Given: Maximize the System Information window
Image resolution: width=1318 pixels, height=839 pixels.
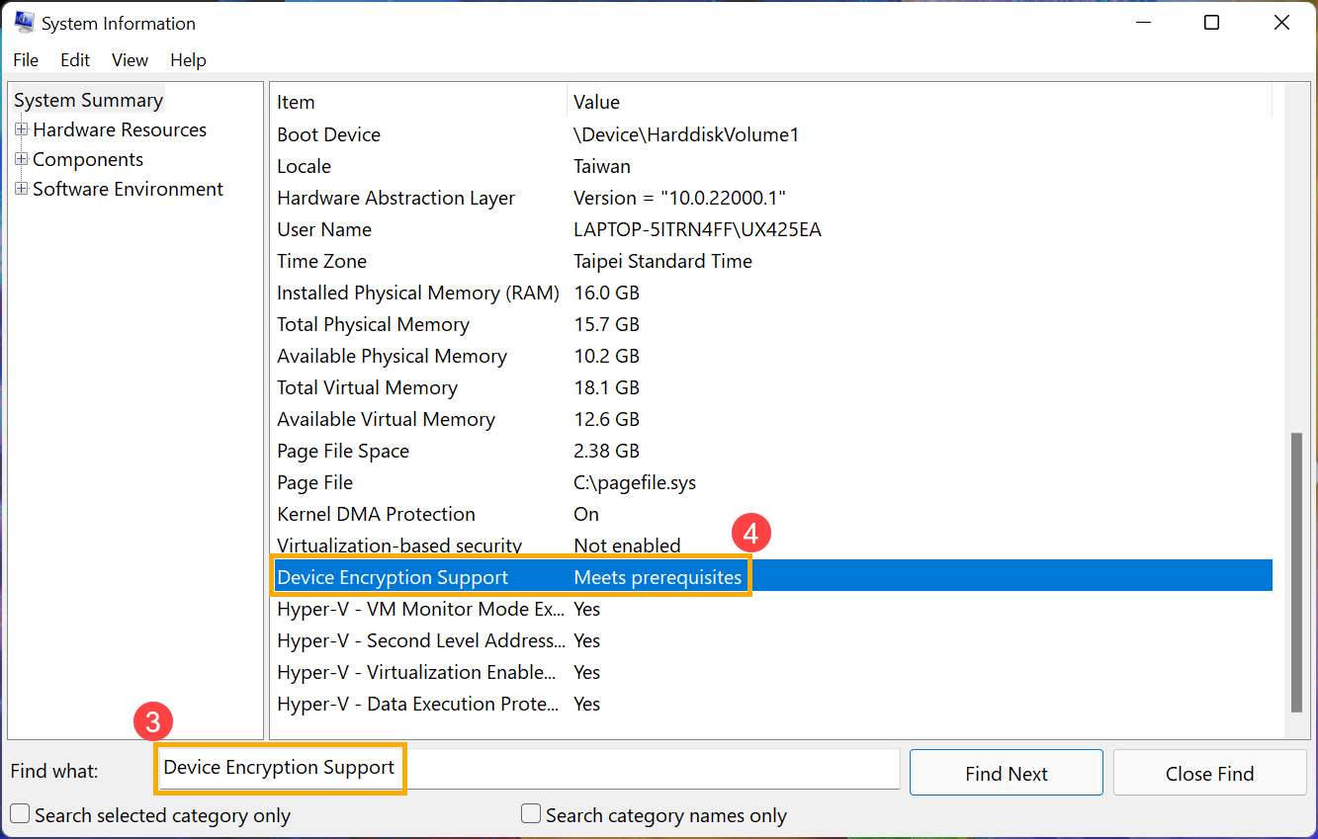Looking at the screenshot, I should (x=1211, y=23).
